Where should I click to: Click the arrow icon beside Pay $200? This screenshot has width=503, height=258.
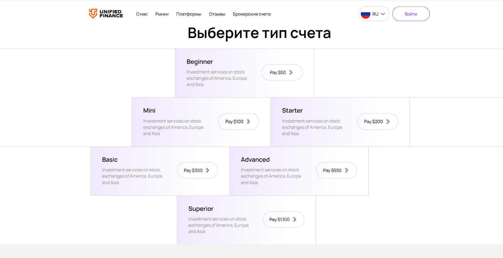388,122
